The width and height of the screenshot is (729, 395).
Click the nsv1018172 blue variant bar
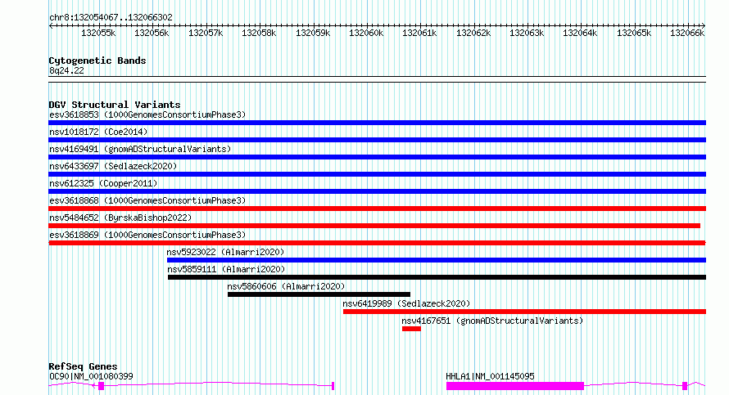point(377,140)
